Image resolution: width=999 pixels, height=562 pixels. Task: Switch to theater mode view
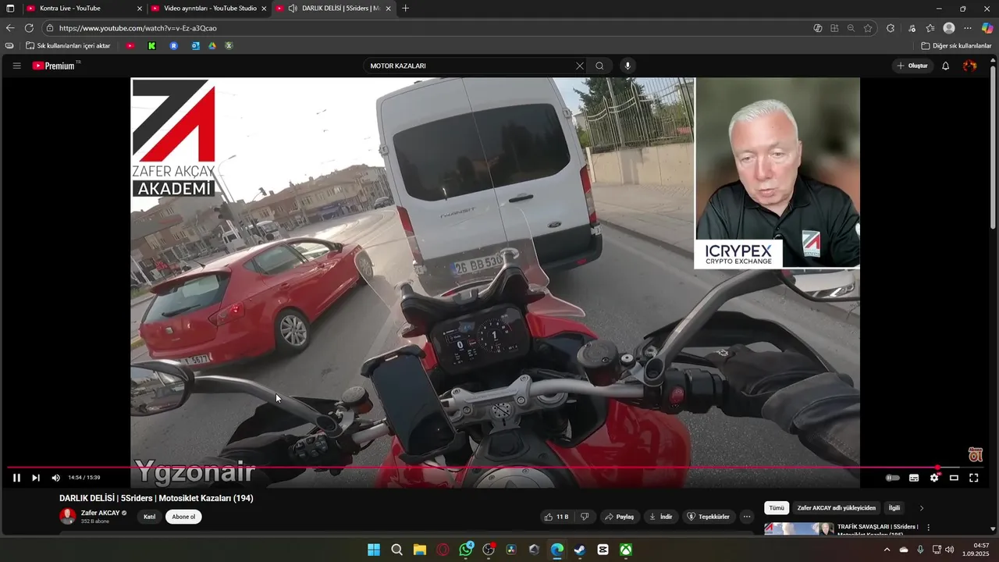point(954,478)
